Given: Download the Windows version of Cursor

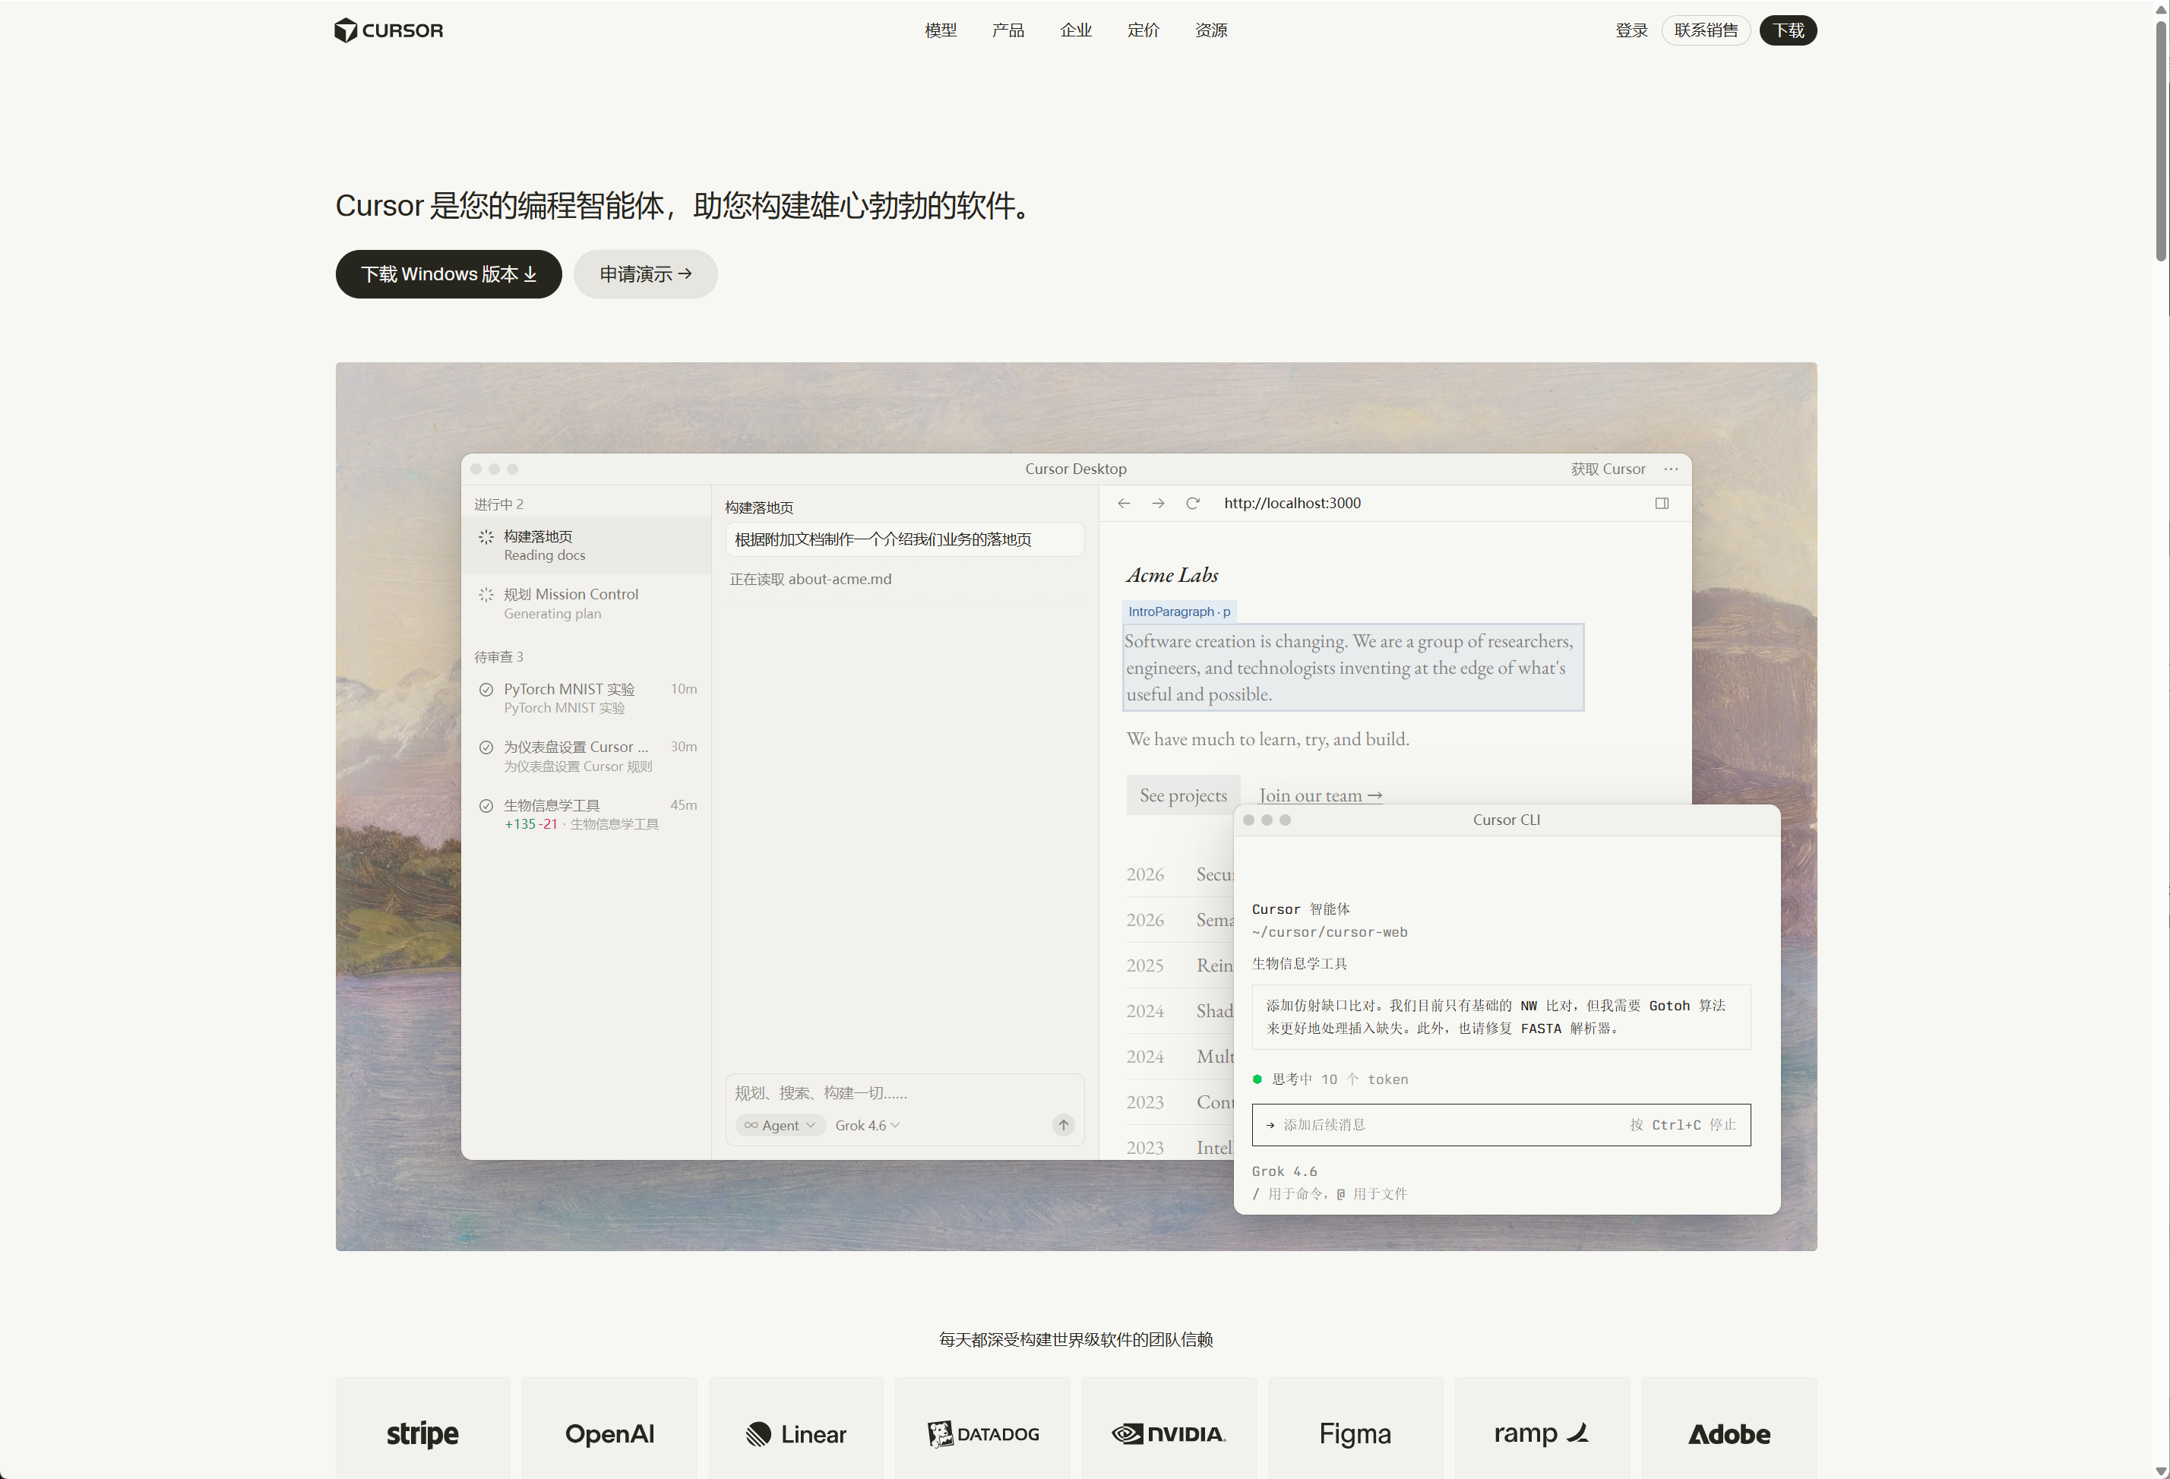Looking at the screenshot, I should coord(449,274).
